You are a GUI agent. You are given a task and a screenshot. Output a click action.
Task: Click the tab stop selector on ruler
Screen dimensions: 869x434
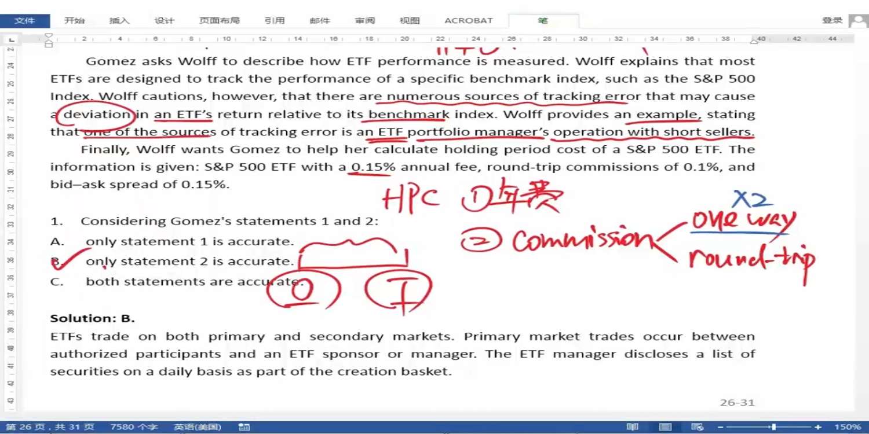coord(12,39)
